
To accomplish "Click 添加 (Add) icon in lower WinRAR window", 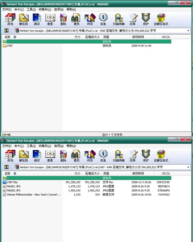I will point(10,156).
